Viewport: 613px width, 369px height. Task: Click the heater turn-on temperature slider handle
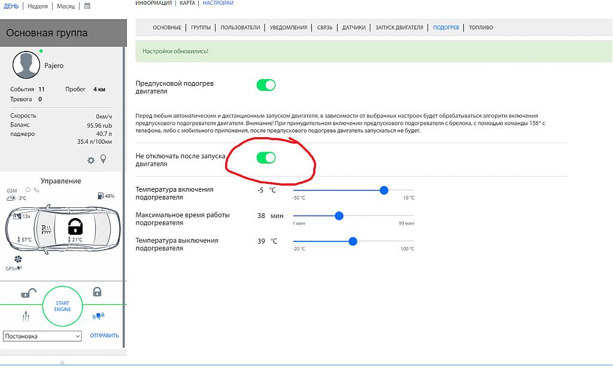[x=384, y=190]
